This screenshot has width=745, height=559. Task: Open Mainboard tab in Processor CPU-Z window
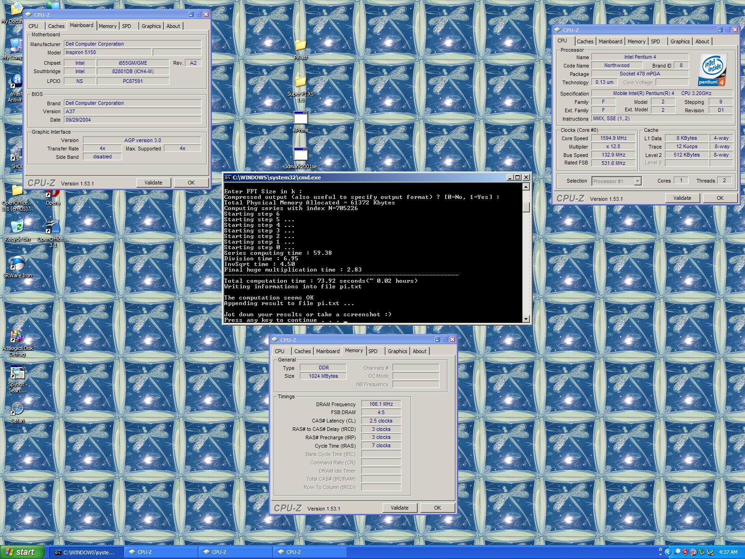[610, 41]
